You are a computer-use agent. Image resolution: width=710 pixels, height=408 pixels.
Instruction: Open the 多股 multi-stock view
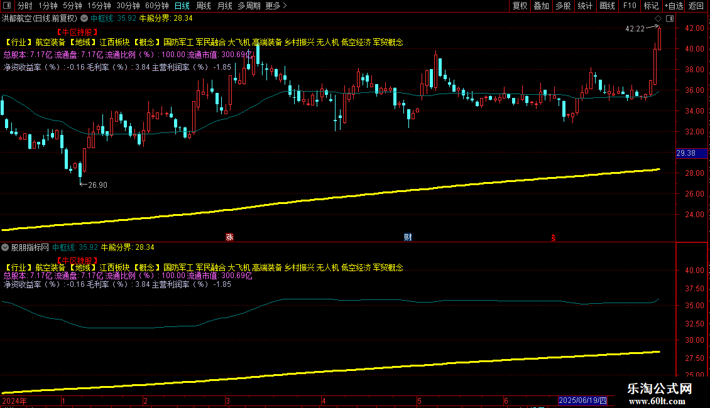[x=563, y=6]
